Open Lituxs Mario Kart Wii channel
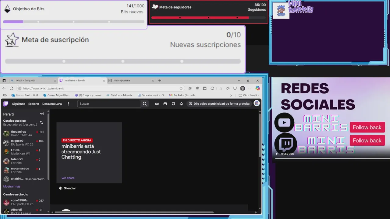This screenshot has width=390, height=219. pos(24,152)
